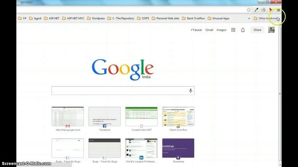
Task: Open the Stack Overflow thumbnail
Action: point(178,116)
